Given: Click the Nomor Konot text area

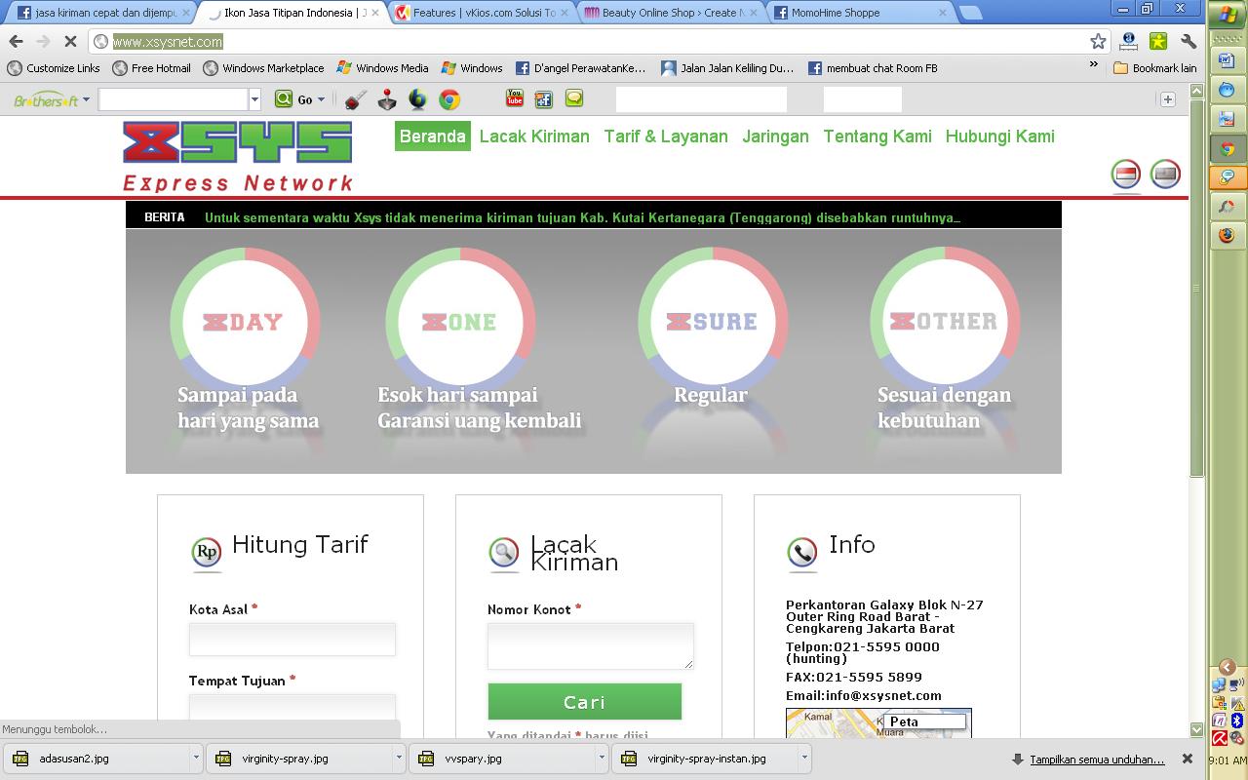Looking at the screenshot, I should click(x=590, y=646).
